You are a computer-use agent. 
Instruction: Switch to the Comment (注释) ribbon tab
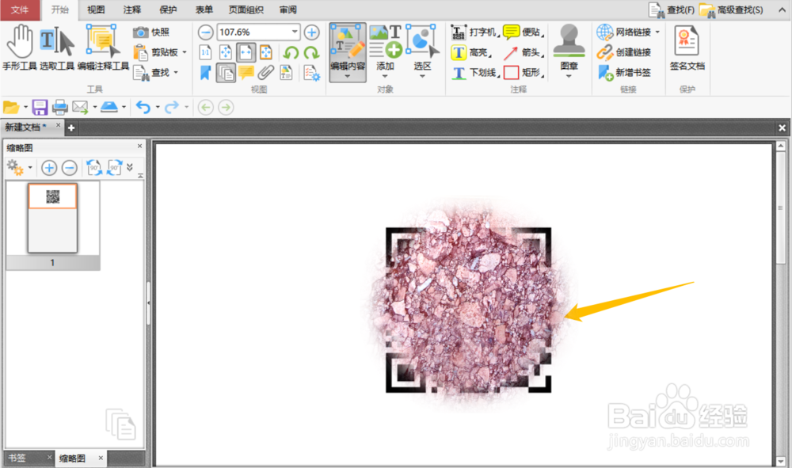click(x=131, y=10)
